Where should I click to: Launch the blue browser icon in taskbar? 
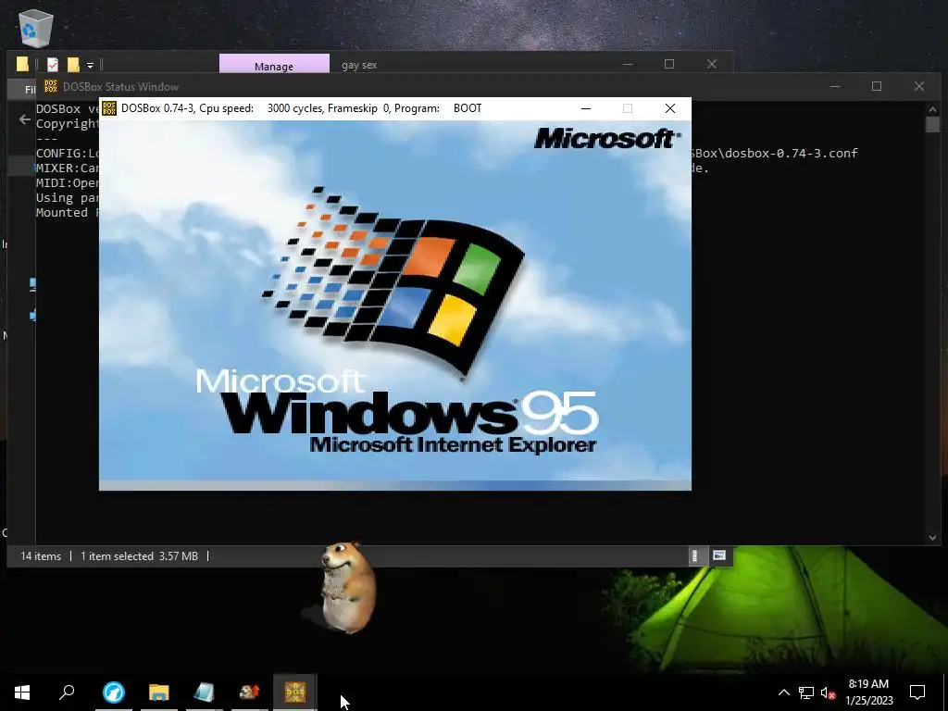pos(114,692)
